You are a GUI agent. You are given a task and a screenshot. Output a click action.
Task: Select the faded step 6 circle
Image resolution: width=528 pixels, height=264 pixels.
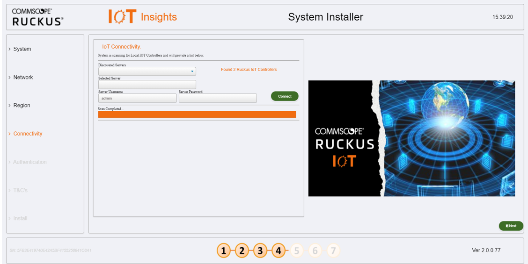click(315, 250)
